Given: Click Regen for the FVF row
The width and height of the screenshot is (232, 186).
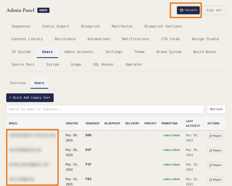Looking at the screenshot, I should pyautogui.click(x=215, y=165).
